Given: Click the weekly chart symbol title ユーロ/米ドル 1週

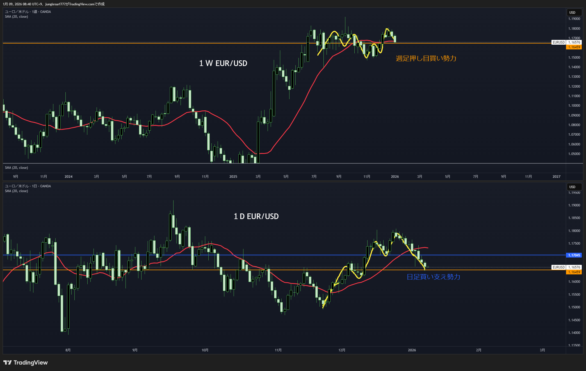Looking at the screenshot, I should (28, 12).
